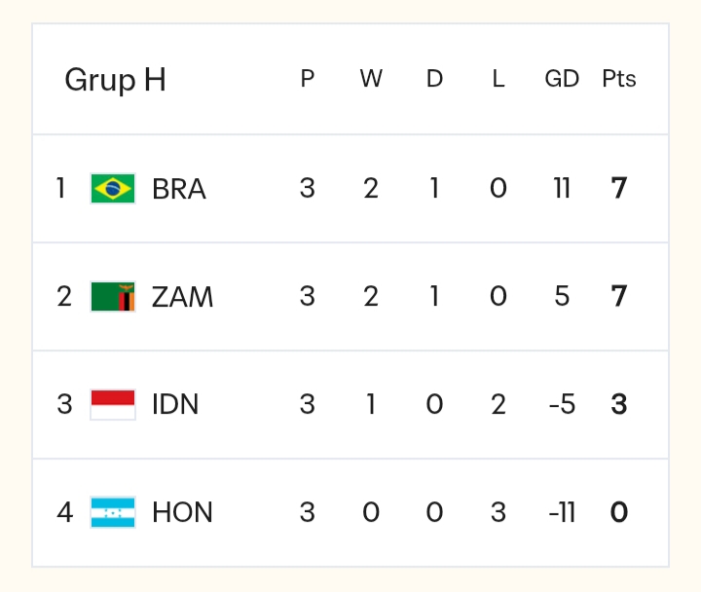Click the Zambia flag icon
Image resolution: width=701 pixels, height=592 pixels.
[x=113, y=296]
